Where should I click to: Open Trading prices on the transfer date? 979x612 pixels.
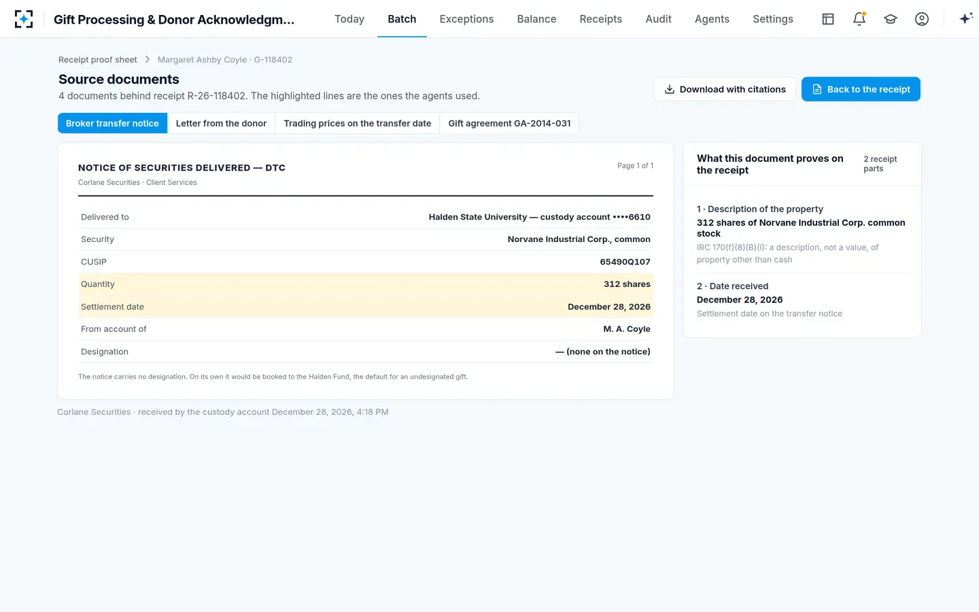pos(358,123)
